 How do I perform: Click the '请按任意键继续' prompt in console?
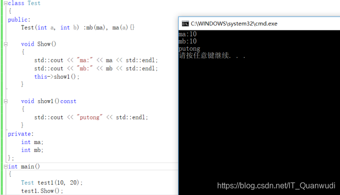click(x=212, y=56)
